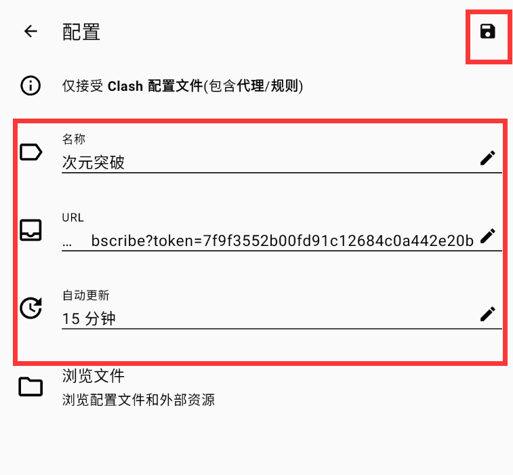Edit auto-update interval with pencil icon
Image resolution: width=513 pixels, height=475 pixels.
tap(487, 314)
